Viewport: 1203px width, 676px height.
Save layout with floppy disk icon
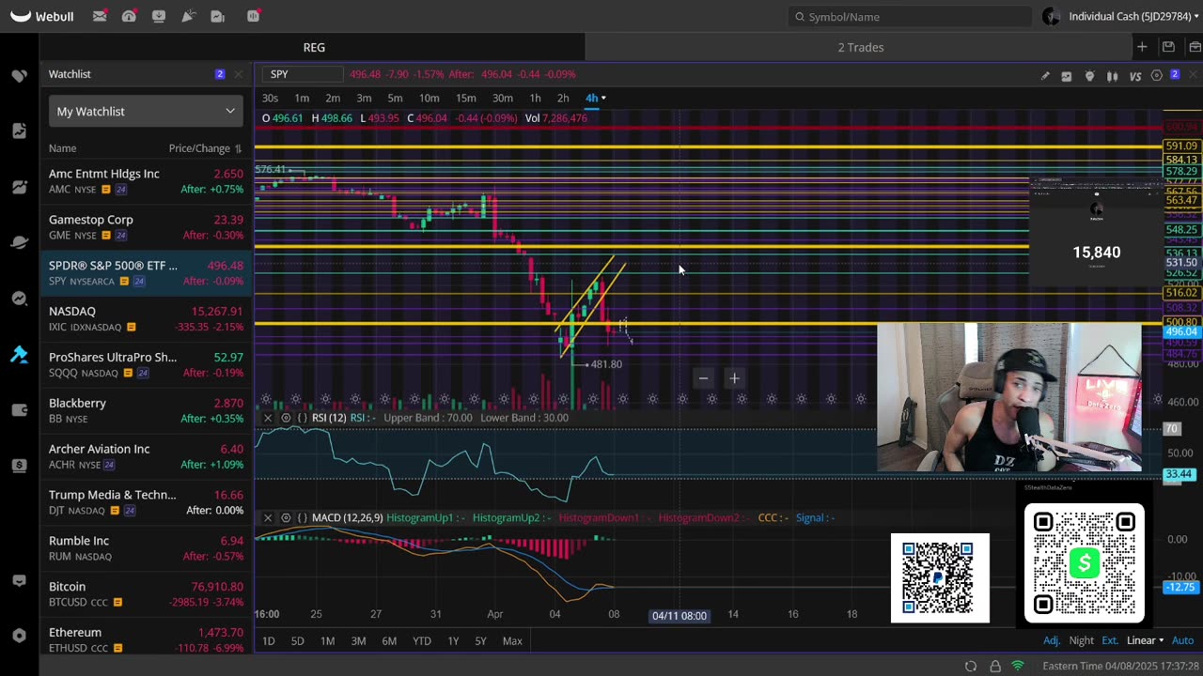click(x=1168, y=47)
